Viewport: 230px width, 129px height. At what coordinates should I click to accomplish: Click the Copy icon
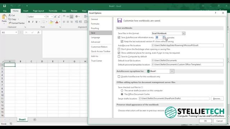click(x=10, y=19)
